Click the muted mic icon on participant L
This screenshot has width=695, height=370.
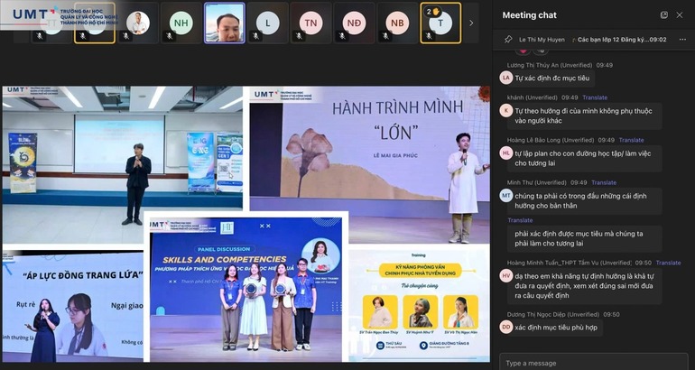coord(255,36)
